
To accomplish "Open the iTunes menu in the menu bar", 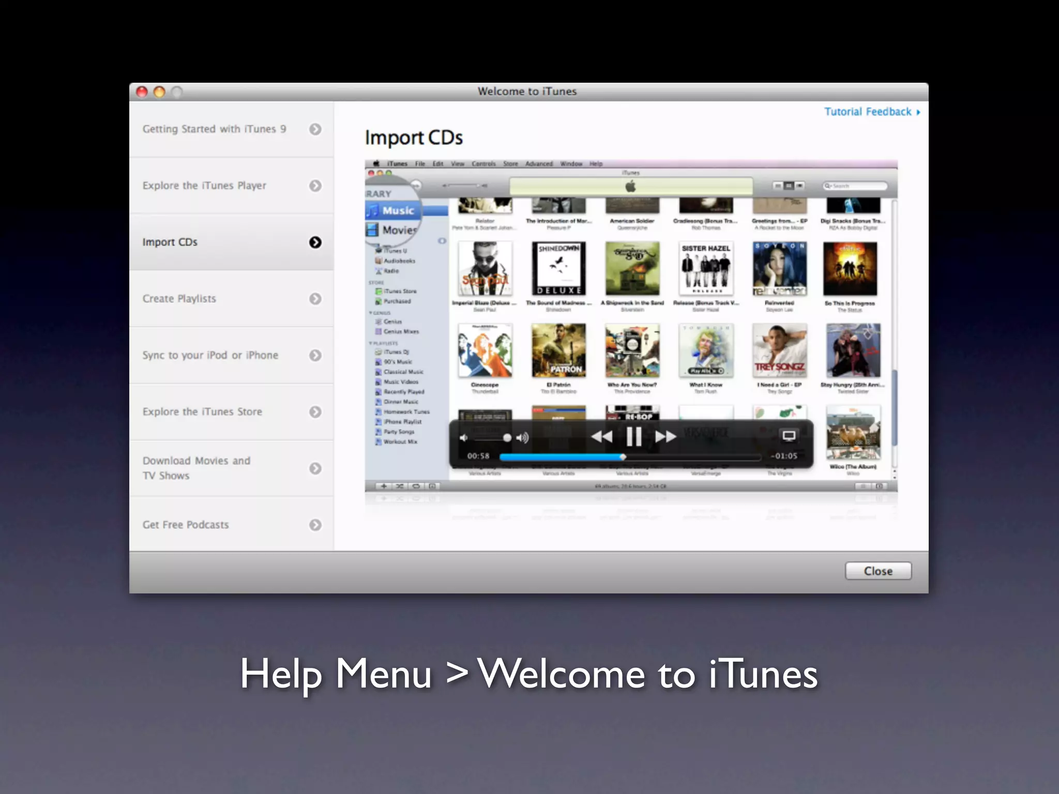I will [x=397, y=164].
